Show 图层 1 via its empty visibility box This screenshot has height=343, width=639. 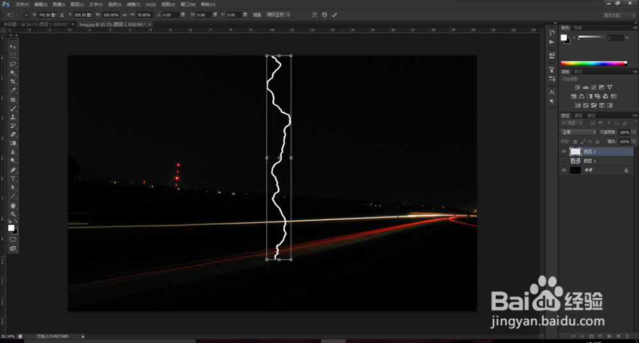coord(564,161)
